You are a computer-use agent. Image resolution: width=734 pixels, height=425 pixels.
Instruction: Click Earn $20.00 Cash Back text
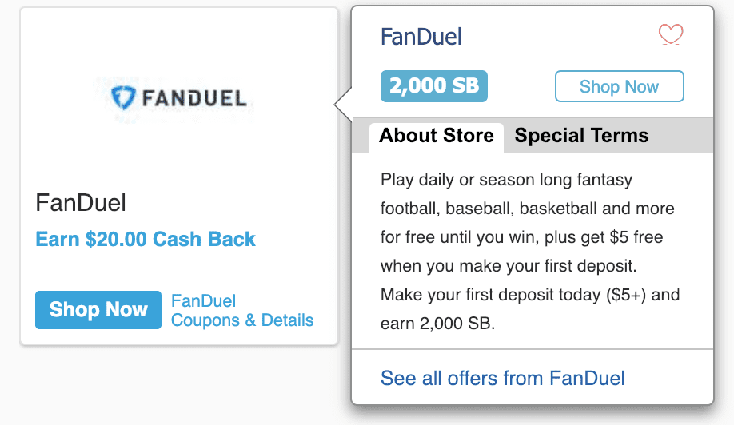(x=146, y=239)
